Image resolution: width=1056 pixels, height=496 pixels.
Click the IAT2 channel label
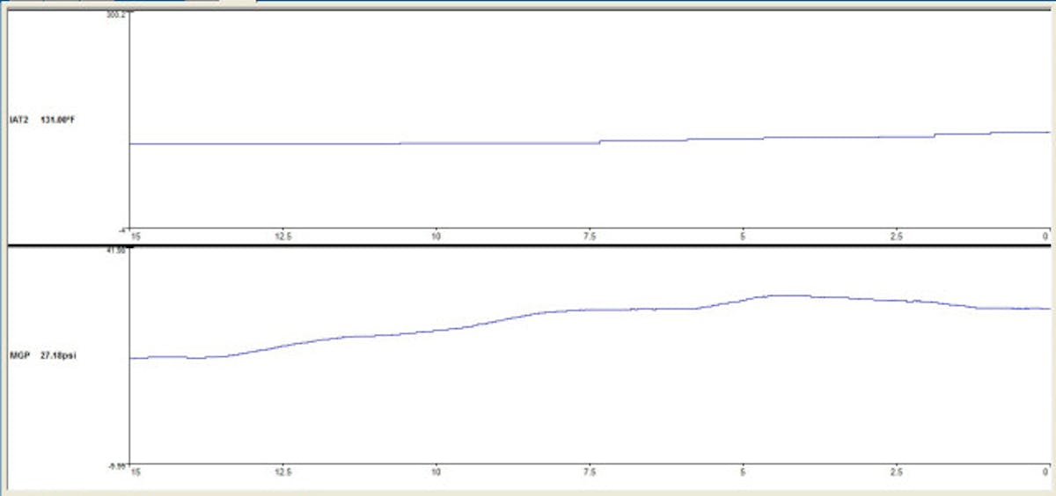[18, 120]
